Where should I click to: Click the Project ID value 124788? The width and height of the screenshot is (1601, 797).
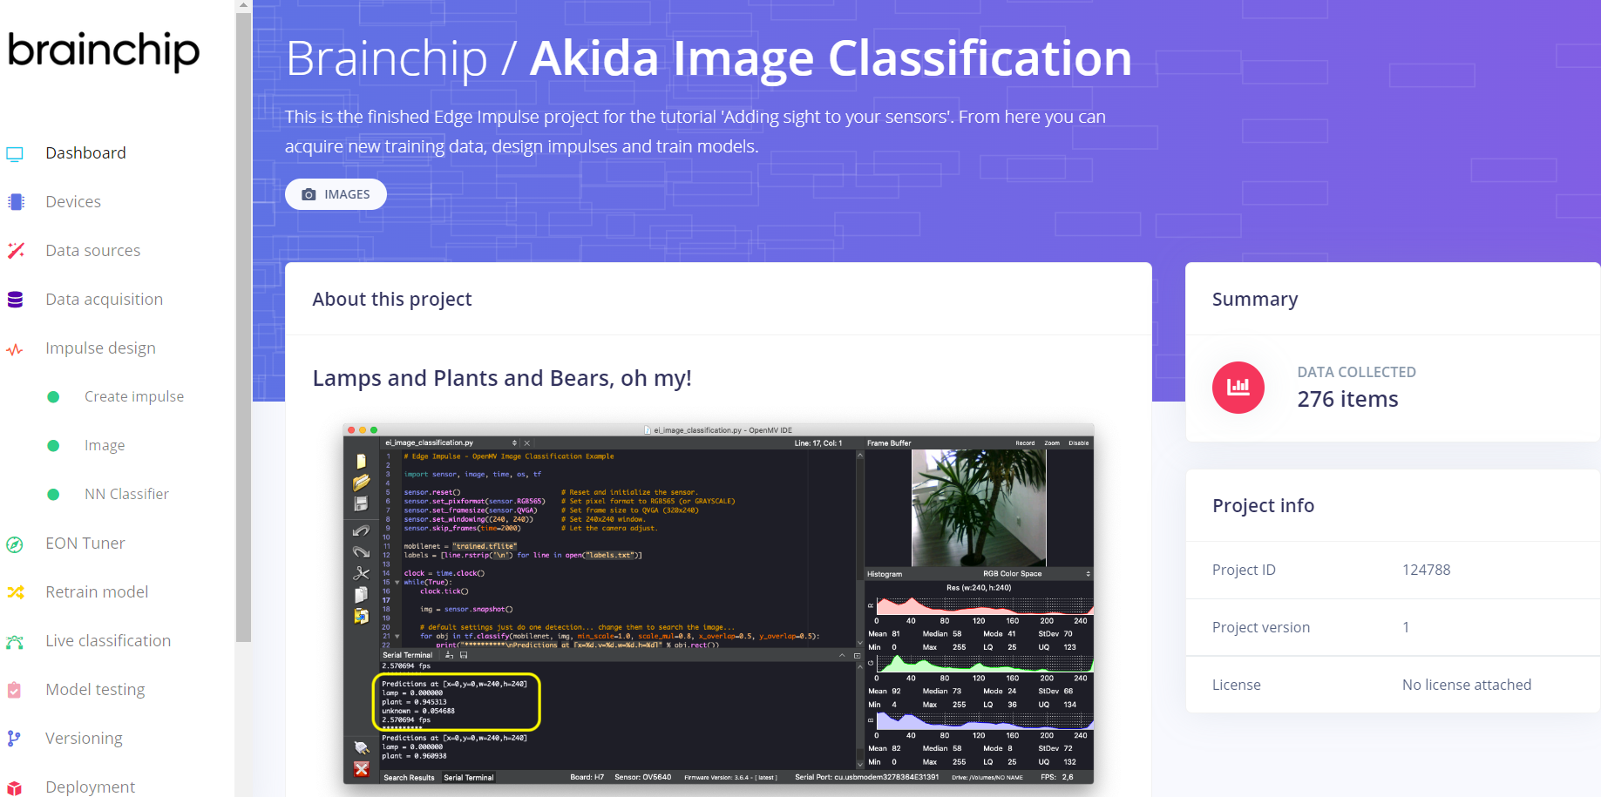coord(1426,570)
